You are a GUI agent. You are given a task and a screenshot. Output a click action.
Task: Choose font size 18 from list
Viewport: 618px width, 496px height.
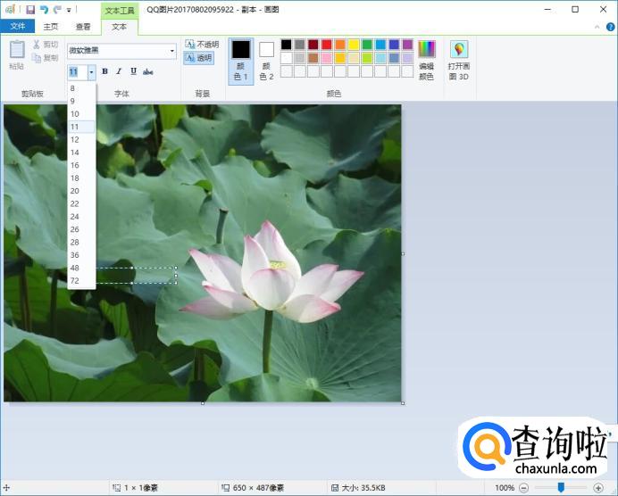[x=81, y=178]
